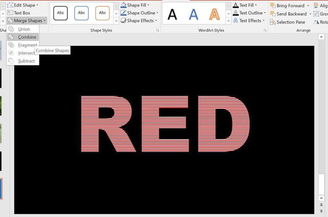The image size is (328, 217).
Task: Click the Intersect shapes icon
Action: coord(11,53)
